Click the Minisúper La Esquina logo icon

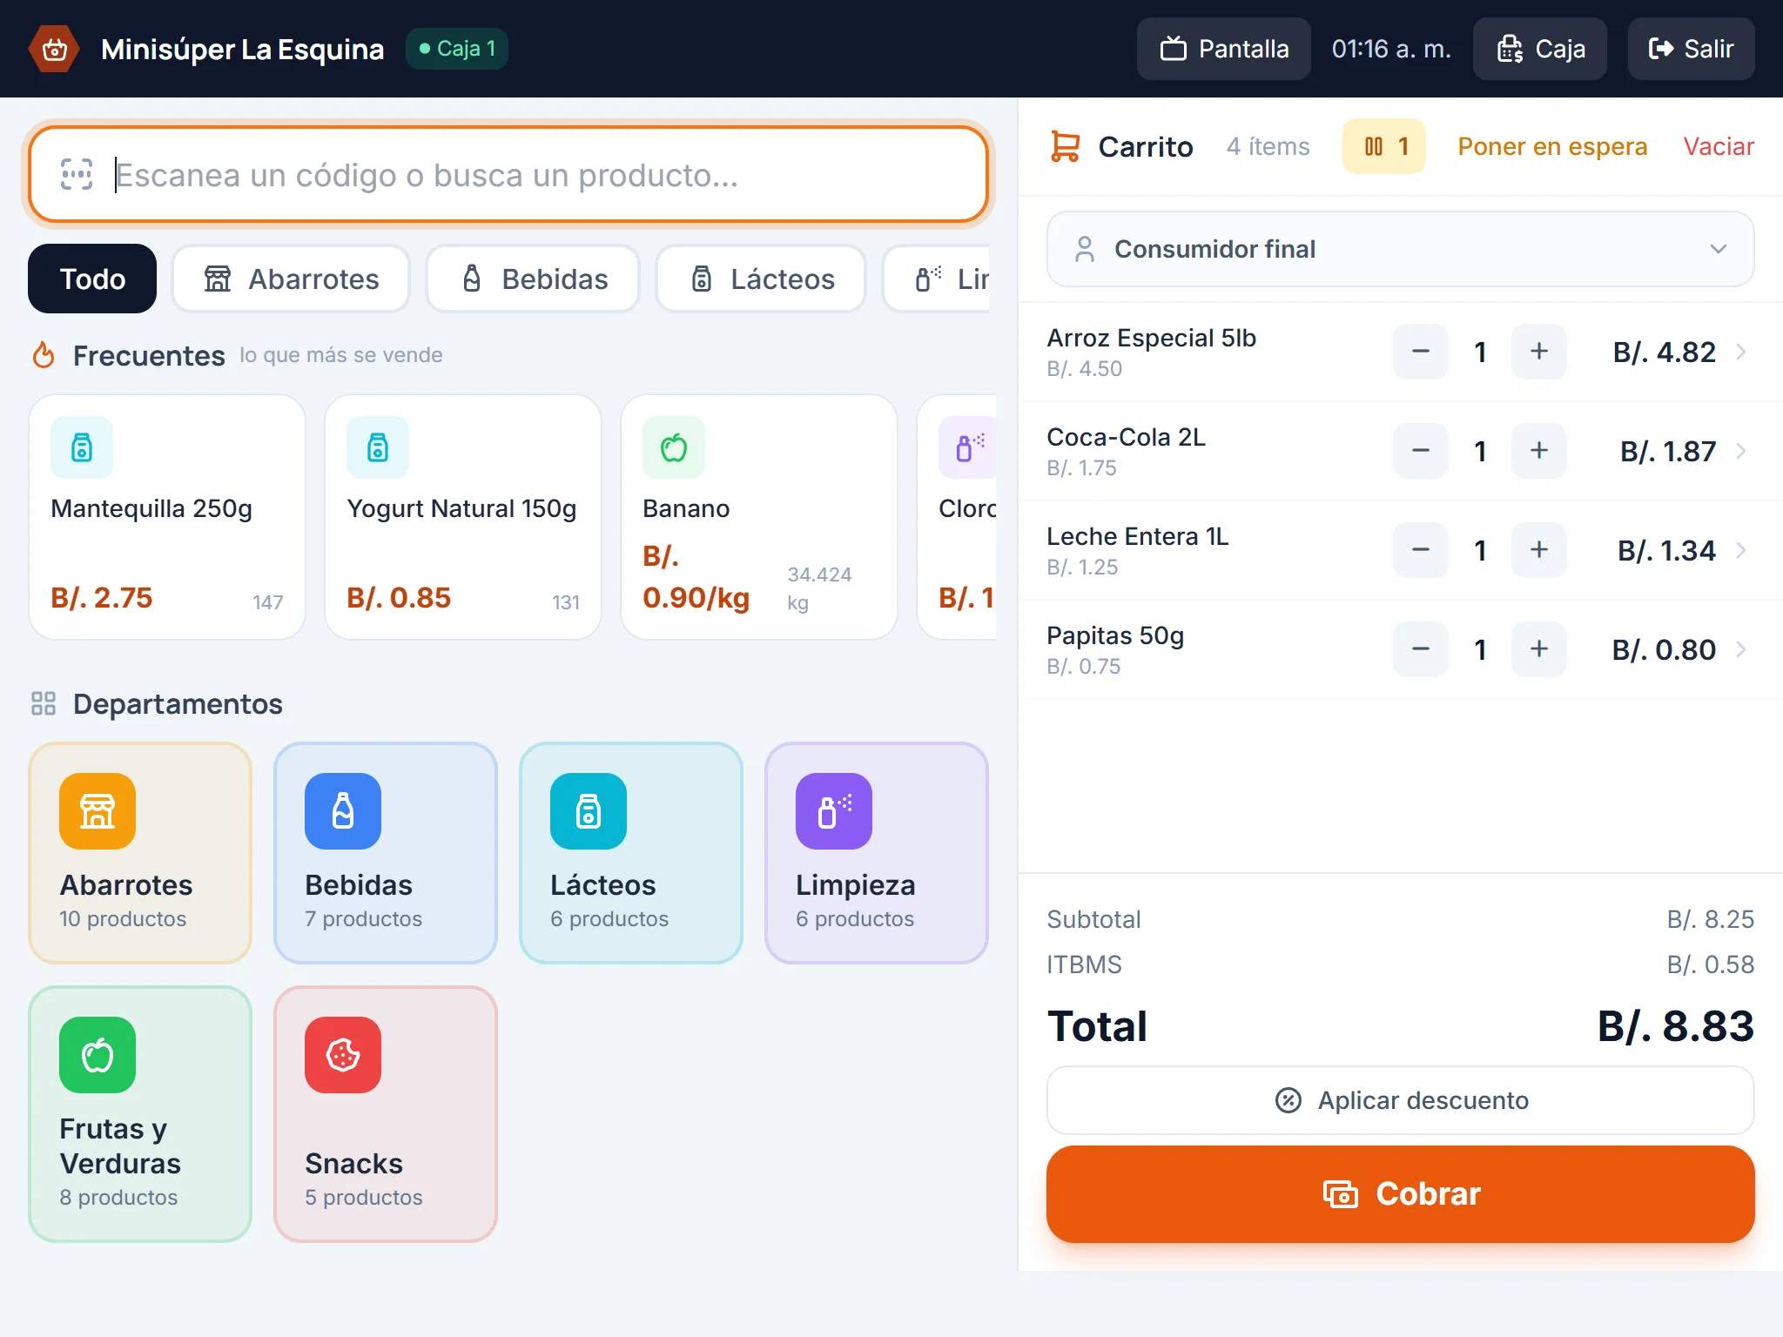tap(54, 49)
